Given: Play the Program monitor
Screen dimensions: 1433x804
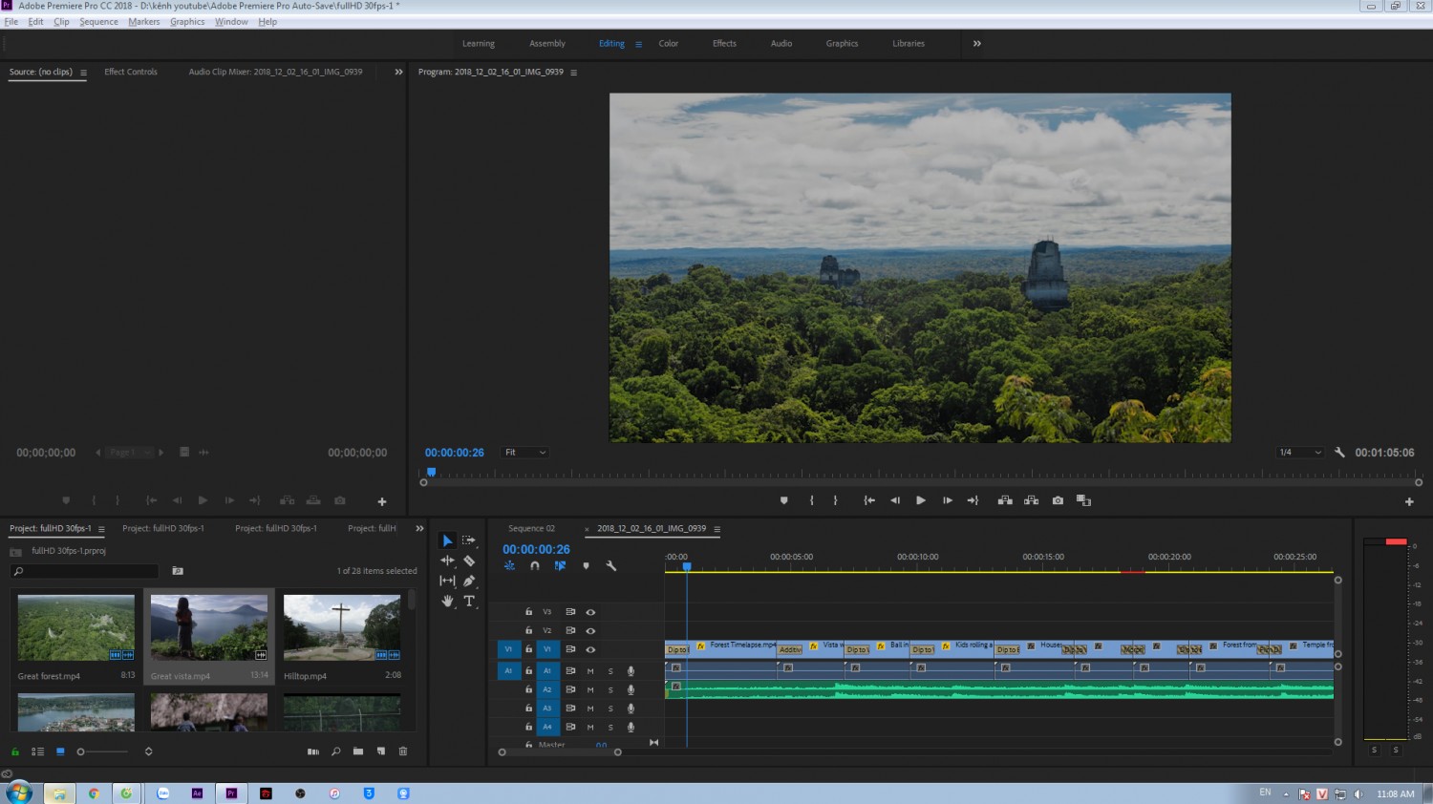Looking at the screenshot, I should tap(921, 500).
